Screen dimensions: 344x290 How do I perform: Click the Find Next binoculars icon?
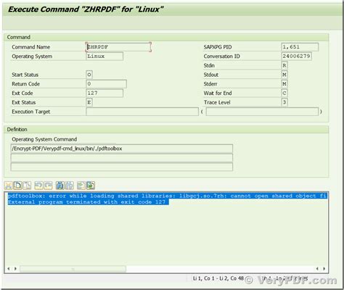(x=70, y=186)
